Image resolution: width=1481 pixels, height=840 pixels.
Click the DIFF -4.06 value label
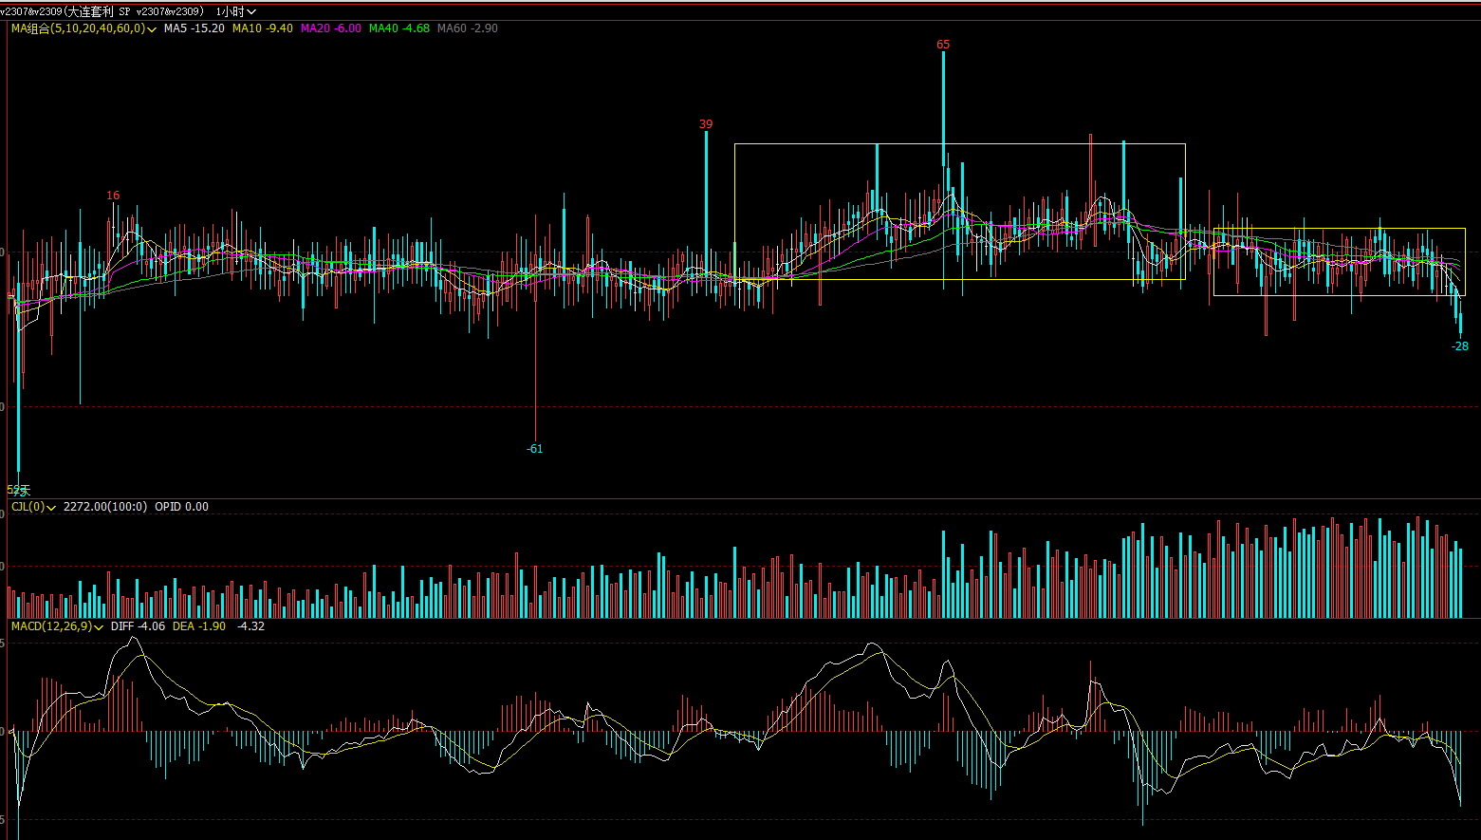[138, 626]
